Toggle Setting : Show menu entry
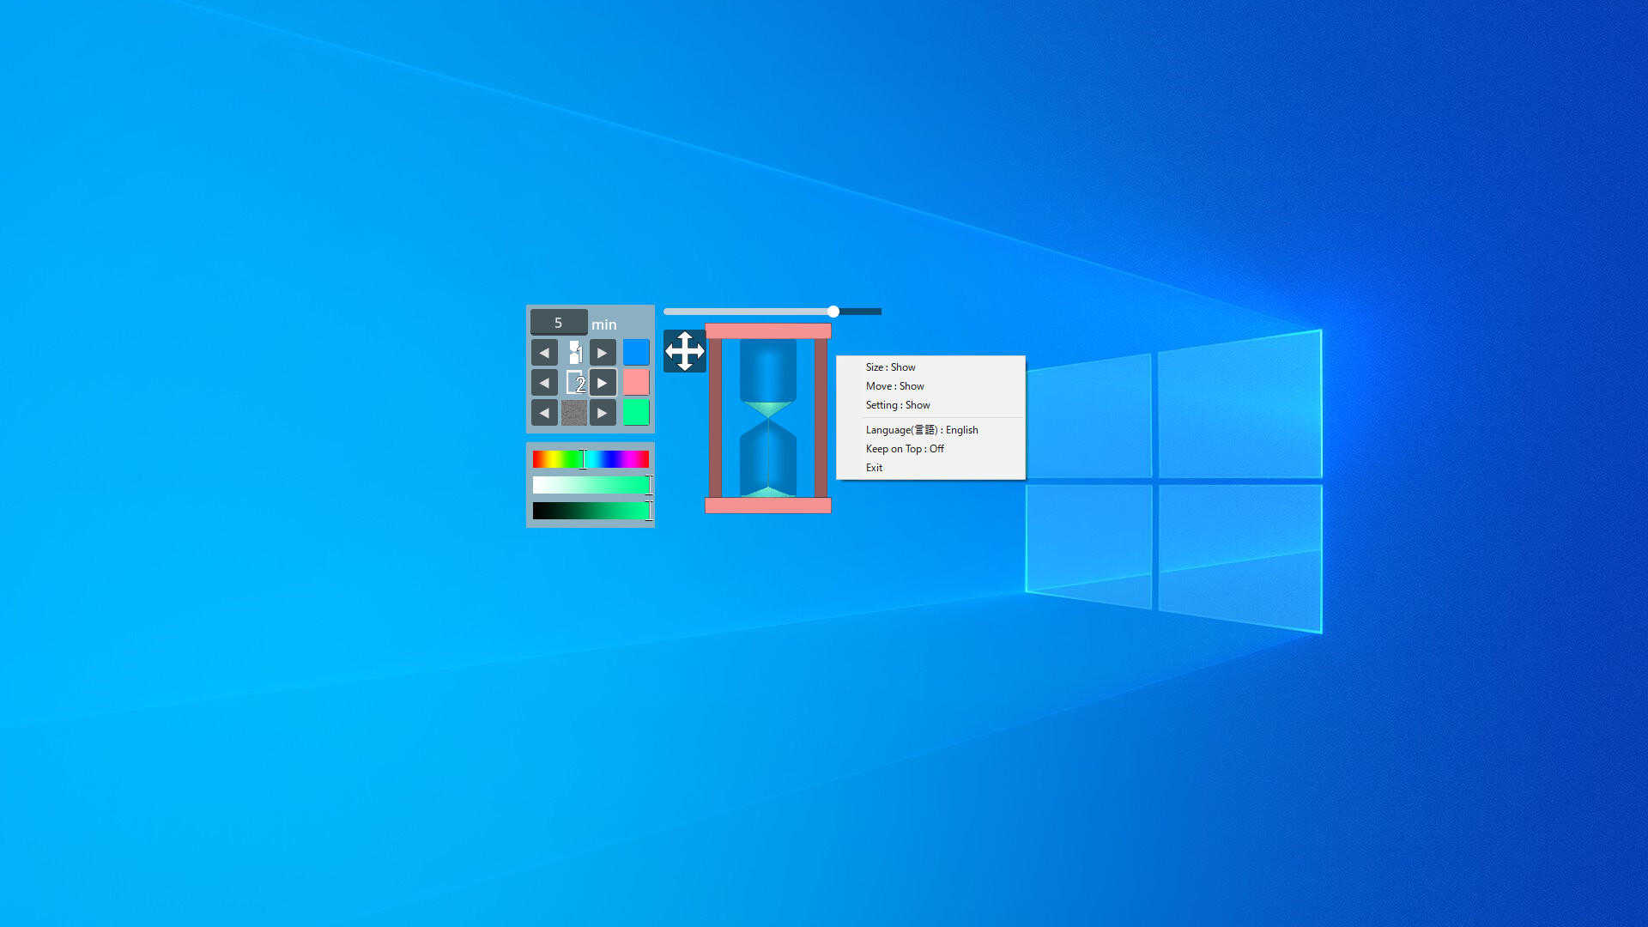 (x=930, y=405)
